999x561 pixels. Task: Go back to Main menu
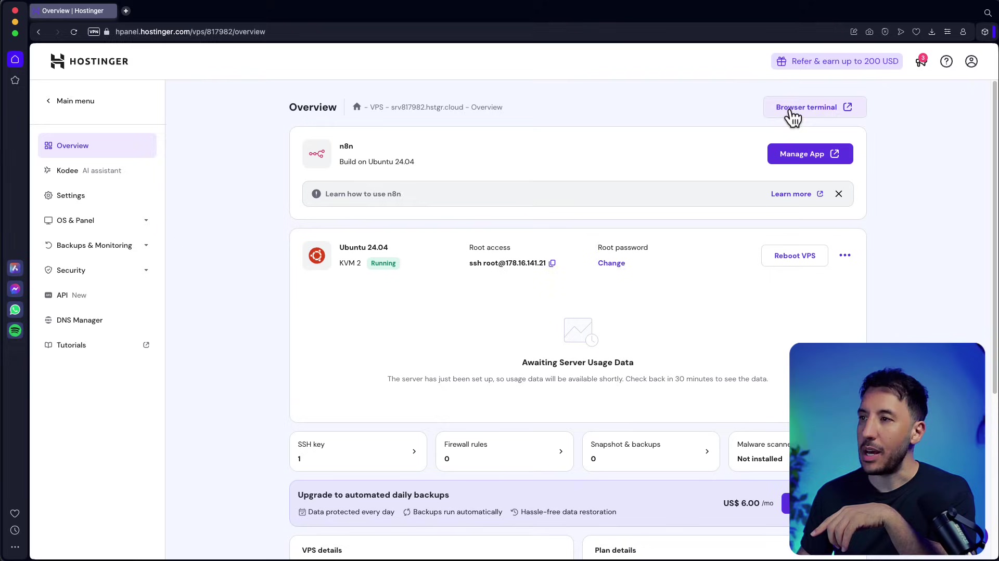click(70, 101)
